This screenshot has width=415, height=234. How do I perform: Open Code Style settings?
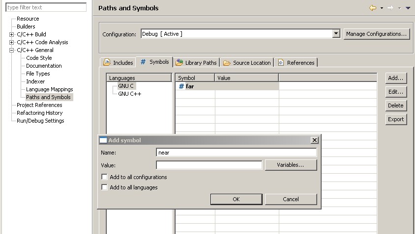(x=39, y=58)
